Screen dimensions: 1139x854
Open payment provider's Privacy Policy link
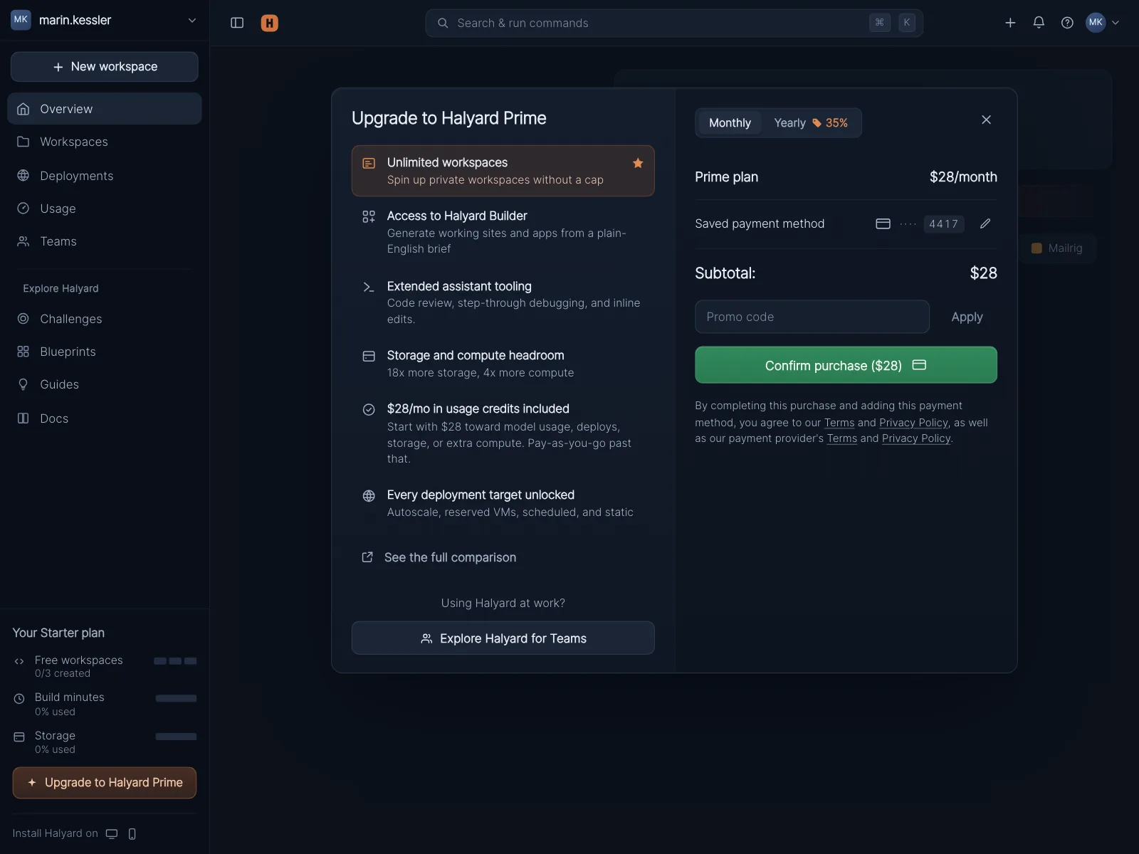(x=916, y=438)
